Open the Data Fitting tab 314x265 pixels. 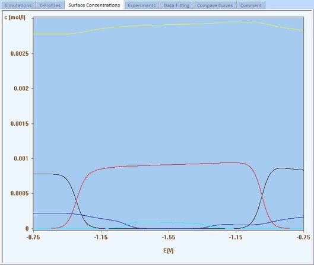click(x=176, y=5)
